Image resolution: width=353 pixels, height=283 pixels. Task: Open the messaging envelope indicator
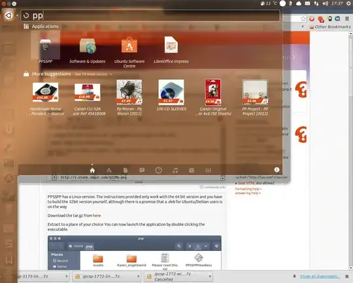(x=307, y=3)
